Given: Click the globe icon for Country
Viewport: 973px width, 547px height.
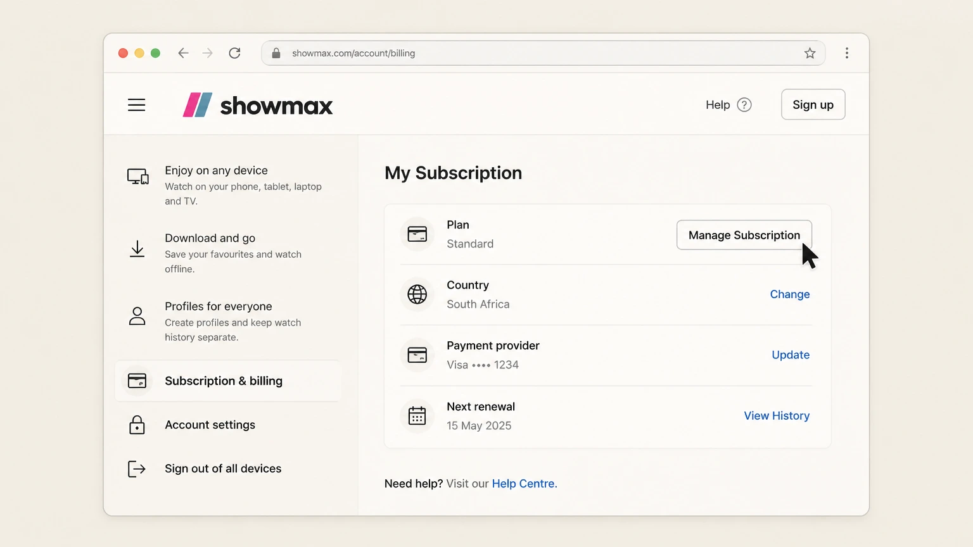Looking at the screenshot, I should (417, 294).
